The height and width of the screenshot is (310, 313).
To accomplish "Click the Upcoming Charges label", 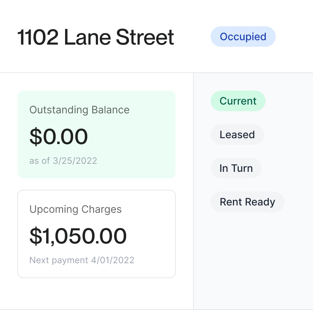I will (75, 209).
